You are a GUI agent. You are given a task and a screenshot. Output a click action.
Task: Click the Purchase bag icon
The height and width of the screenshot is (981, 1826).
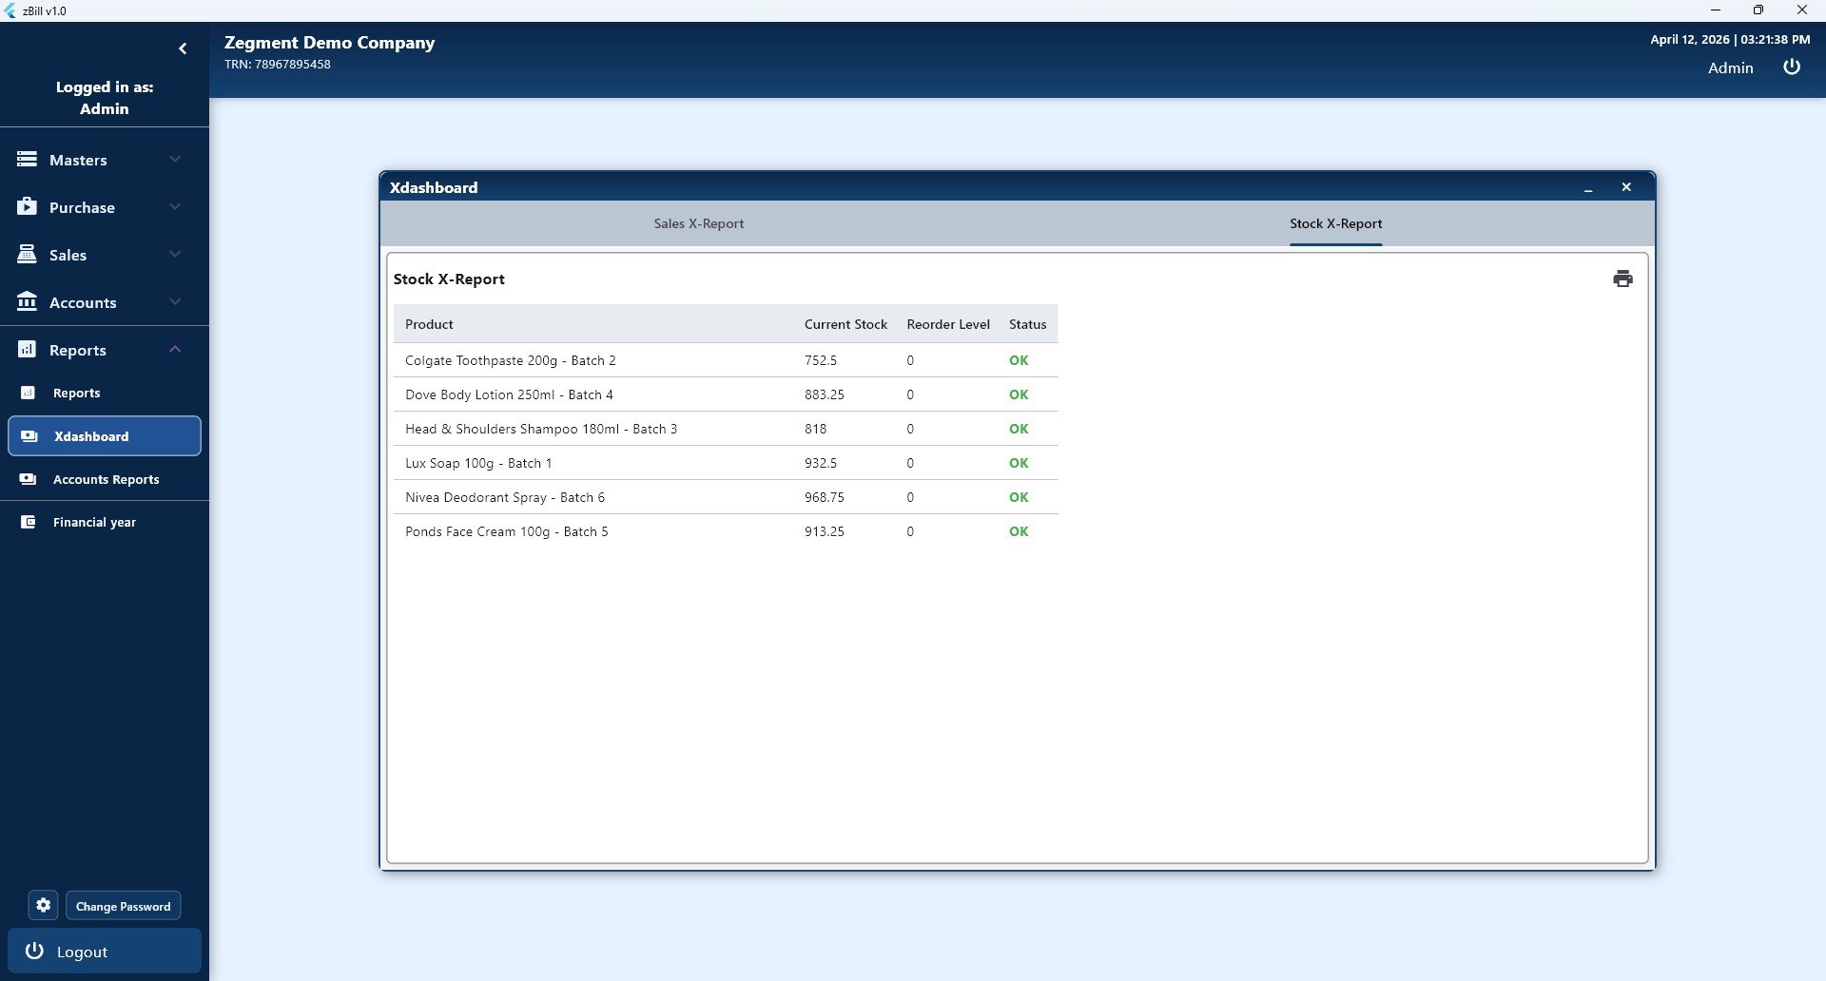(27, 207)
